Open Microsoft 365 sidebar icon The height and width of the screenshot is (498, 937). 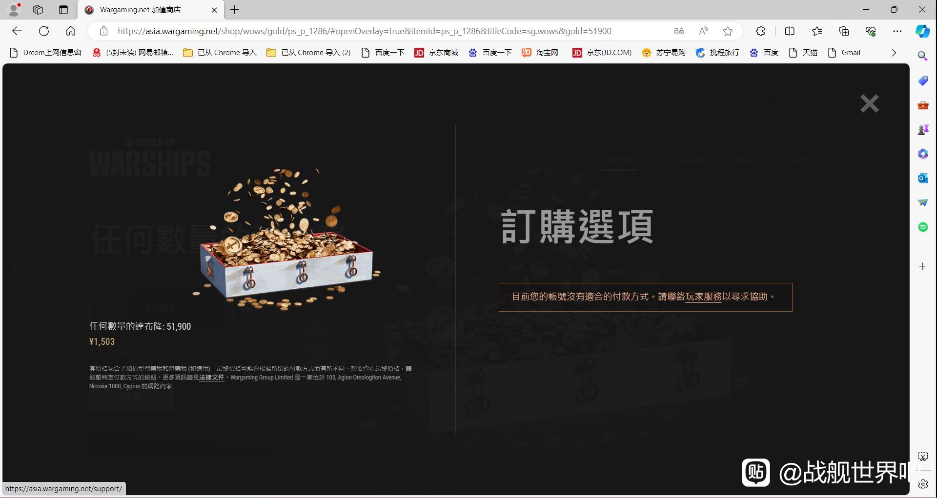point(922,154)
